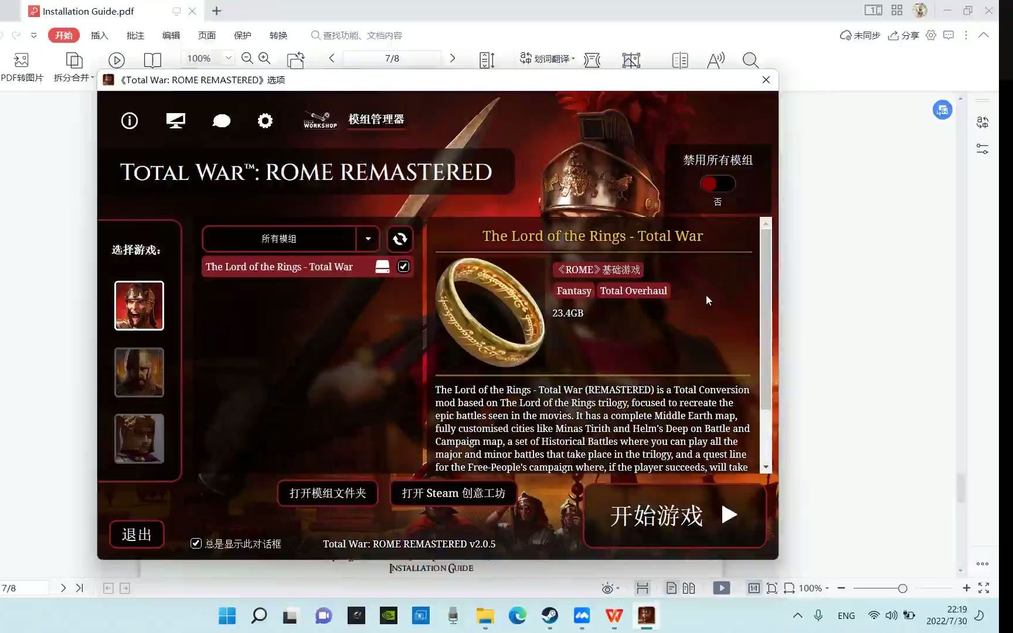Click the mod description scrollbar thumb
Viewport: 1013px width, 633px height.
pyautogui.click(x=766, y=319)
